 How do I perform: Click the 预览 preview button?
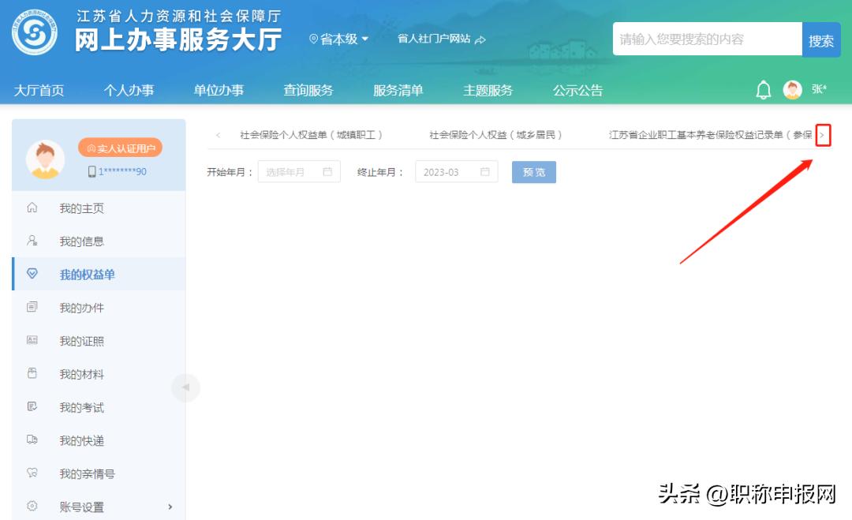coord(533,171)
